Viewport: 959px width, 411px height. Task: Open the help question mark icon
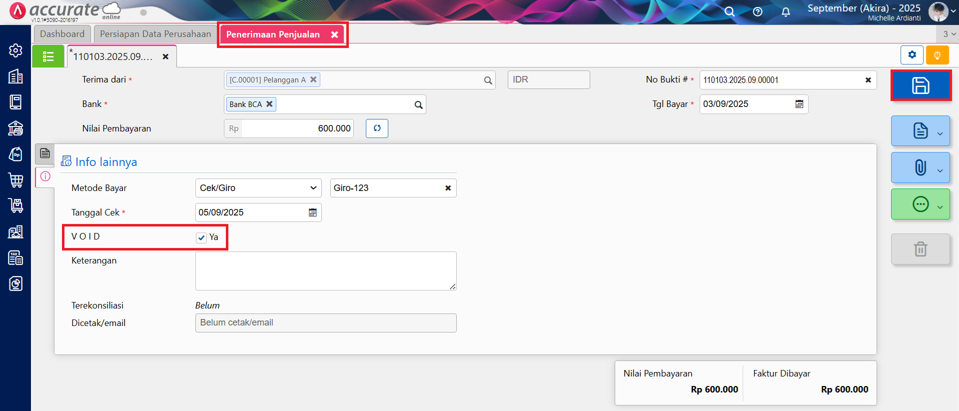[758, 12]
